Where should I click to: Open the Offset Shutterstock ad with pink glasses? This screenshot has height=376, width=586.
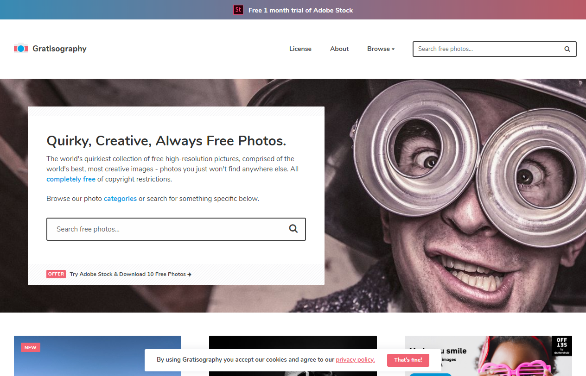pos(488,356)
